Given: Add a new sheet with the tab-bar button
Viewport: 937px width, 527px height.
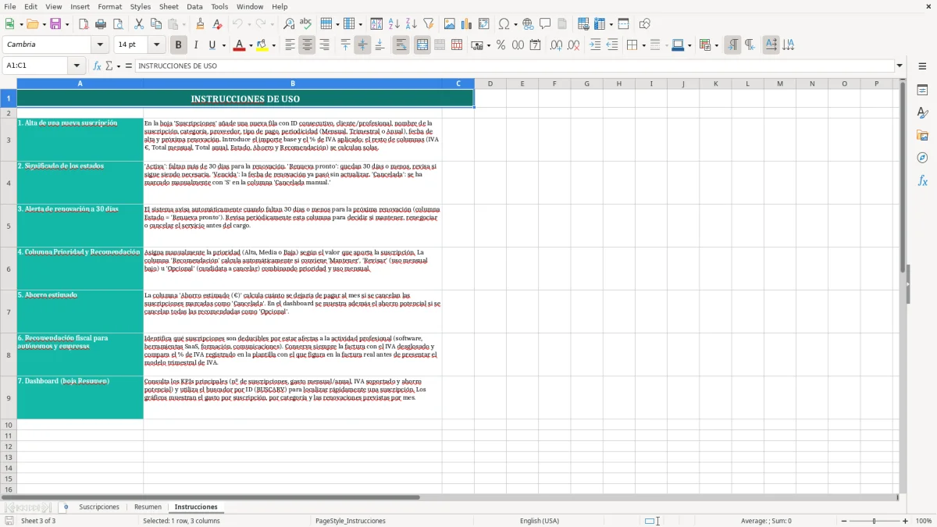Looking at the screenshot, I should point(66,507).
